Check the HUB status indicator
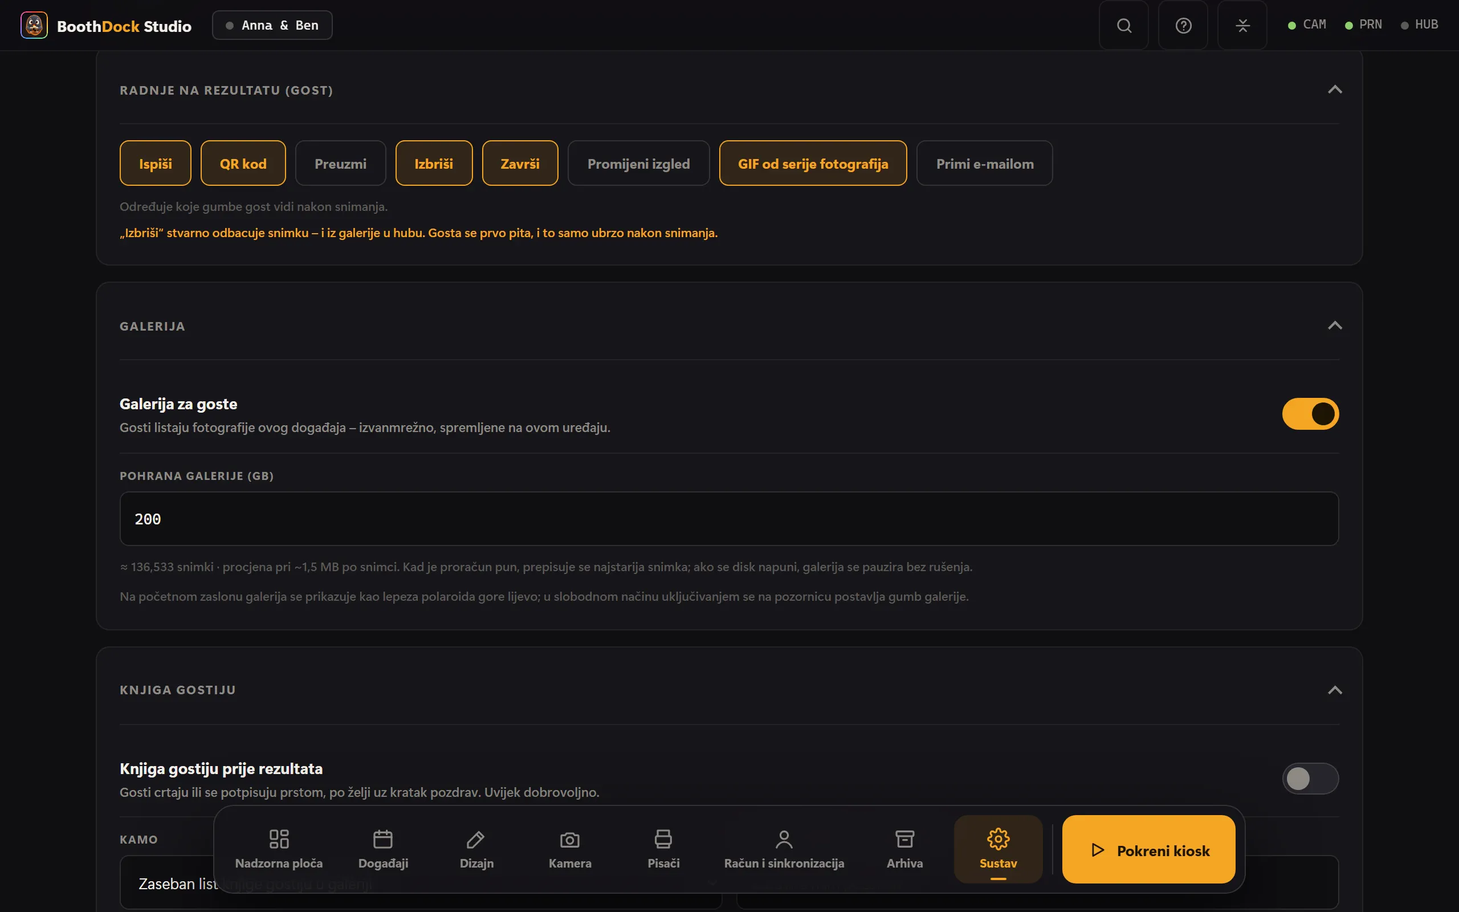 tap(1419, 25)
